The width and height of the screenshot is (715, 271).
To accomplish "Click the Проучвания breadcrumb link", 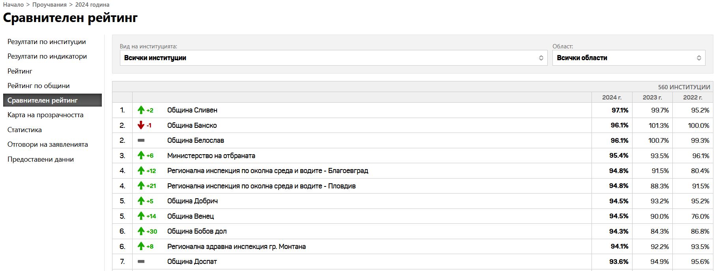I will pyautogui.click(x=49, y=5).
